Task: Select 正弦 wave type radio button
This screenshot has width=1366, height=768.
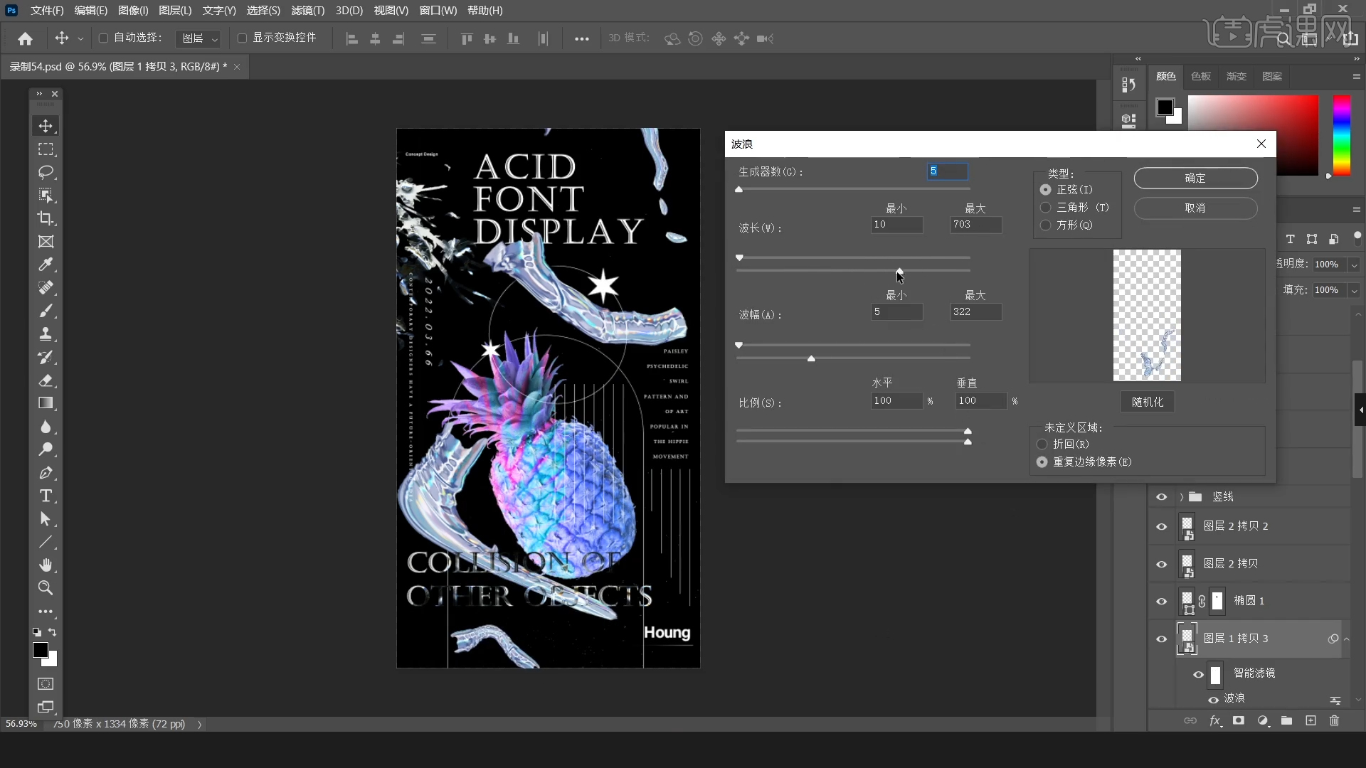Action: click(x=1045, y=188)
